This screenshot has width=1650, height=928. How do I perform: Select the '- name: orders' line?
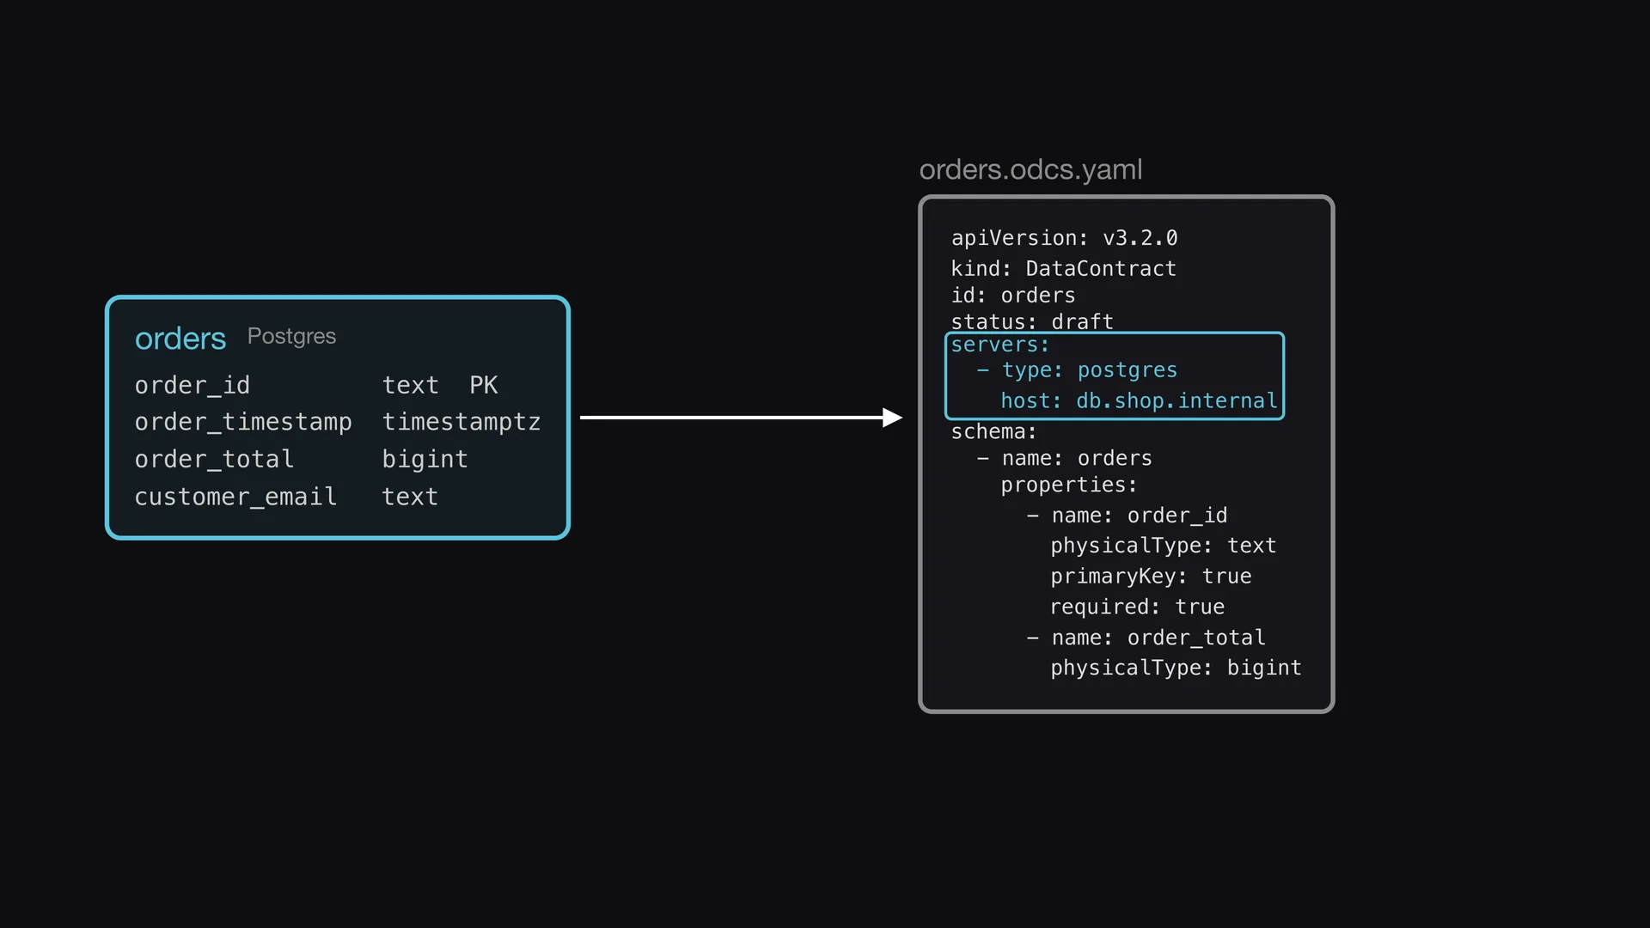tap(1064, 458)
